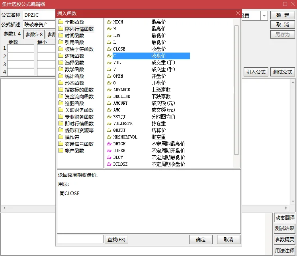Image resolution: width=297 pixels, height=256 pixels.
Task: Click 确 定 button in formula editor
Action: (x=283, y=15)
